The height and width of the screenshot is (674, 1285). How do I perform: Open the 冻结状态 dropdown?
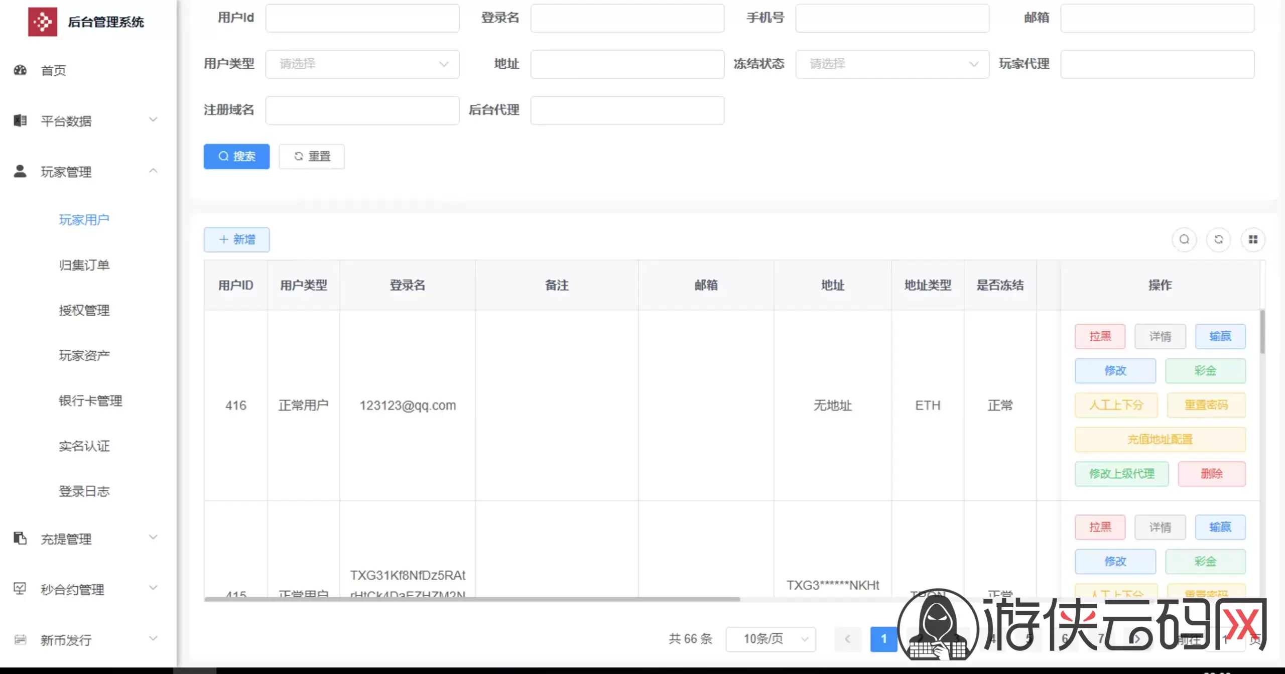pos(892,64)
